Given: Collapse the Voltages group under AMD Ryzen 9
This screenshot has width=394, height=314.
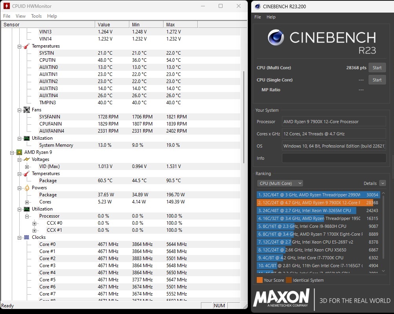Looking at the screenshot, I should [x=19, y=160].
